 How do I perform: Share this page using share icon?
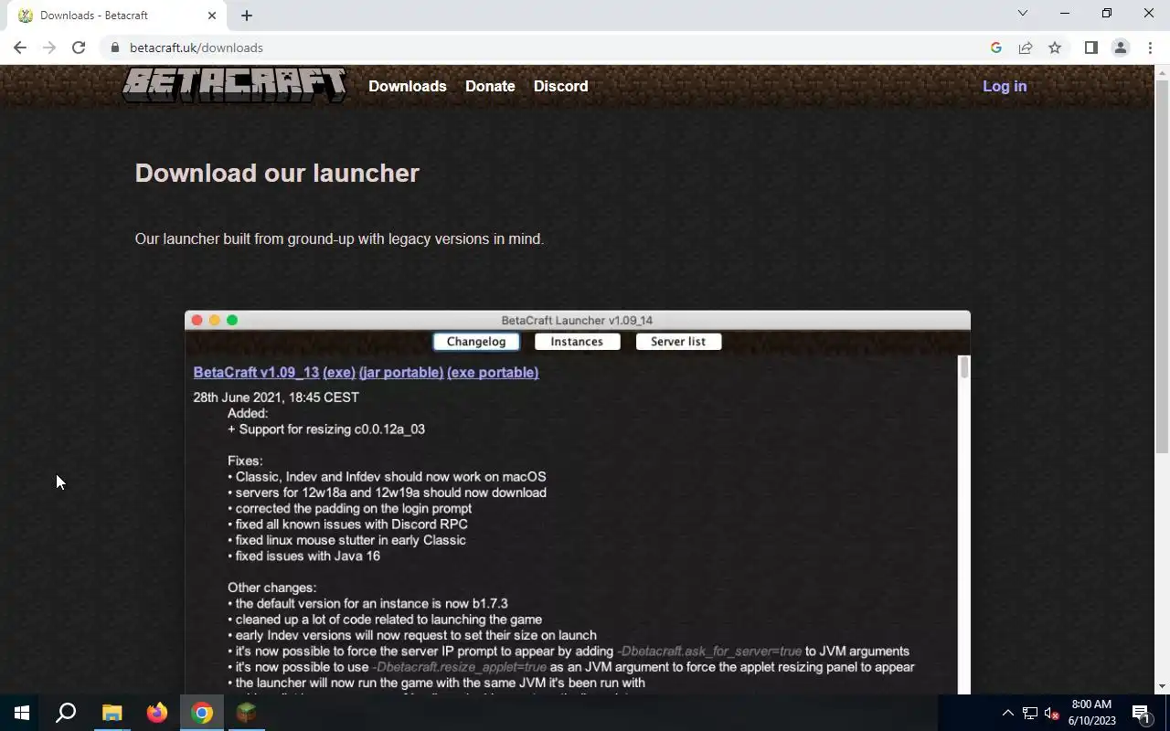(1026, 48)
